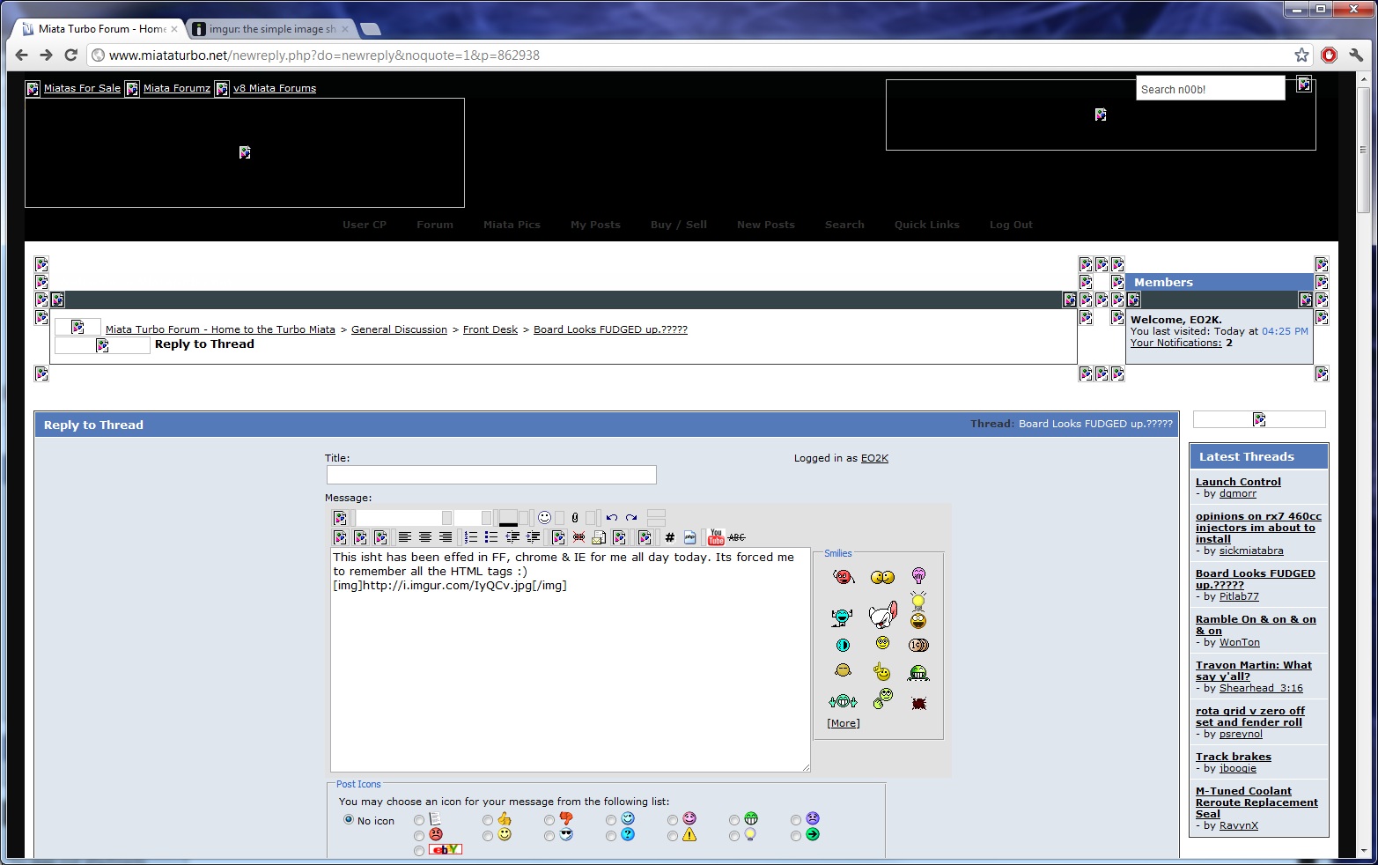The height and width of the screenshot is (865, 1378).
Task: Wrap text in PHP code tags
Action: [689, 537]
